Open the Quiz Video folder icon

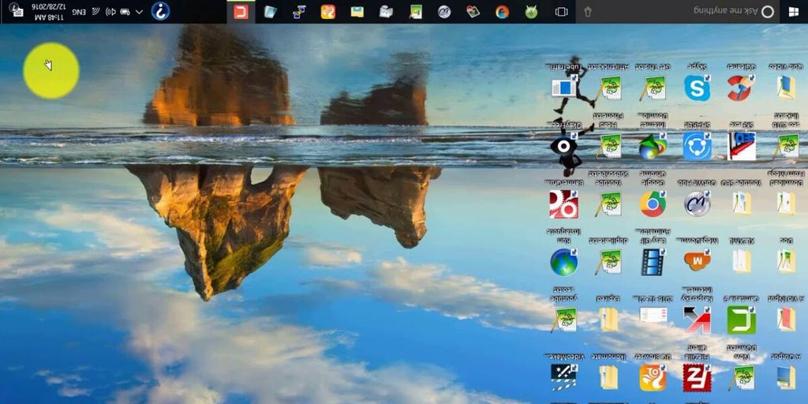(x=786, y=88)
